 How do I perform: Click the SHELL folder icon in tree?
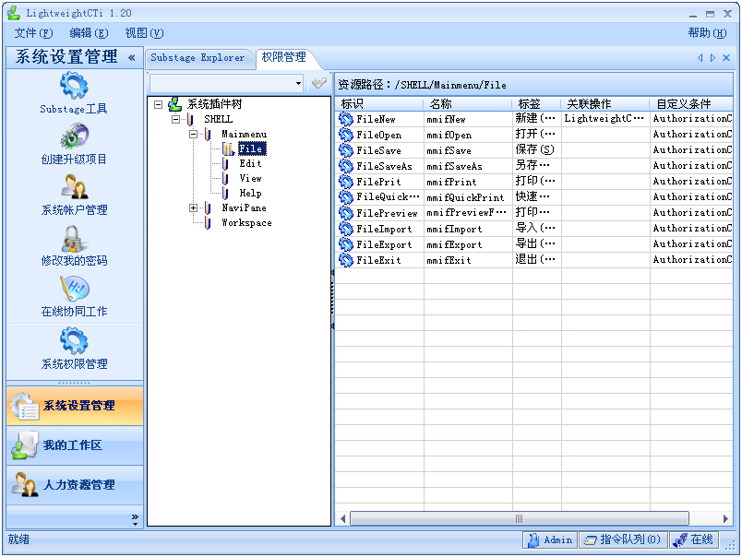point(191,119)
